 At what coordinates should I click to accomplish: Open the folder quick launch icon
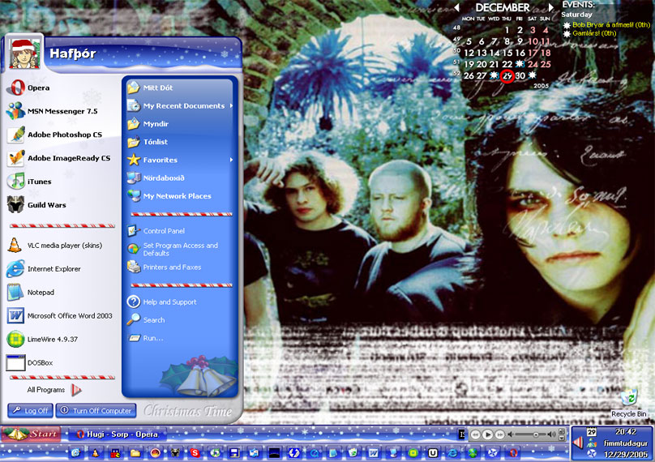pyautogui.click(x=135, y=453)
